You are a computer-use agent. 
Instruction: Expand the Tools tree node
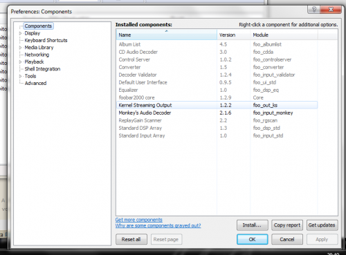tap(21, 76)
